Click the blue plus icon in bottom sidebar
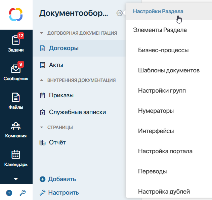The width and height of the screenshot is (212, 200). pos(9,193)
